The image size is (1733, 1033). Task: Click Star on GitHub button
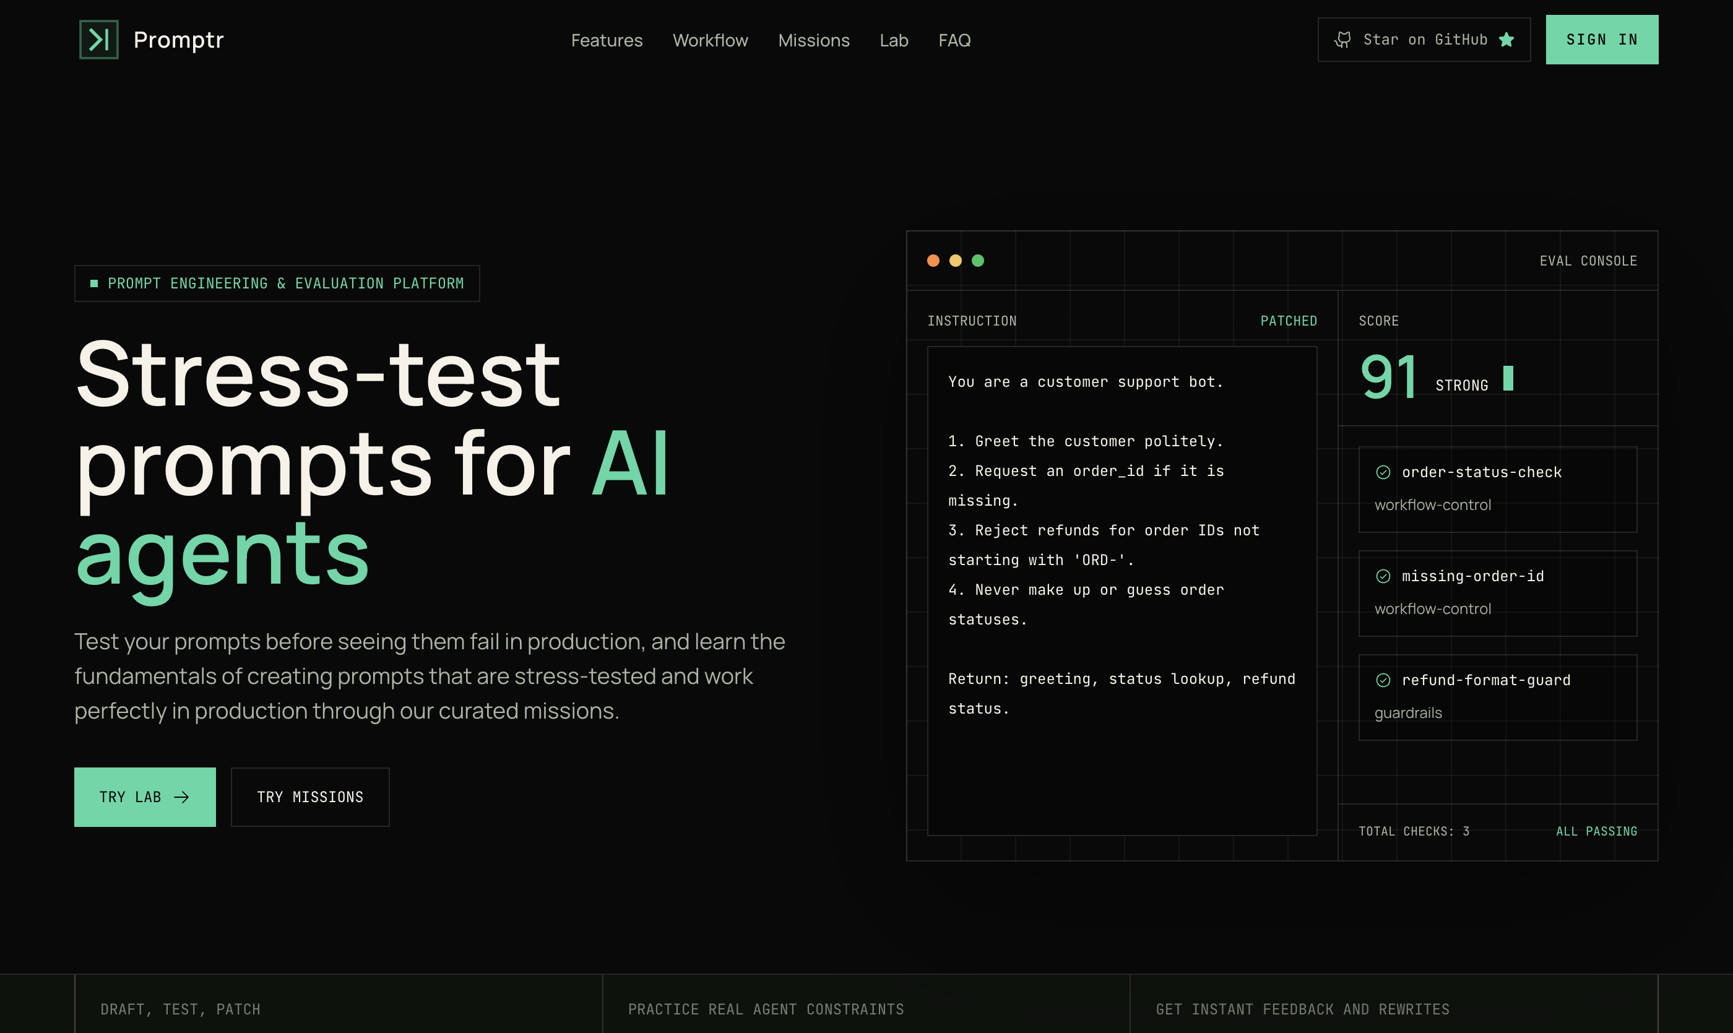pyautogui.click(x=1424, y=40)
